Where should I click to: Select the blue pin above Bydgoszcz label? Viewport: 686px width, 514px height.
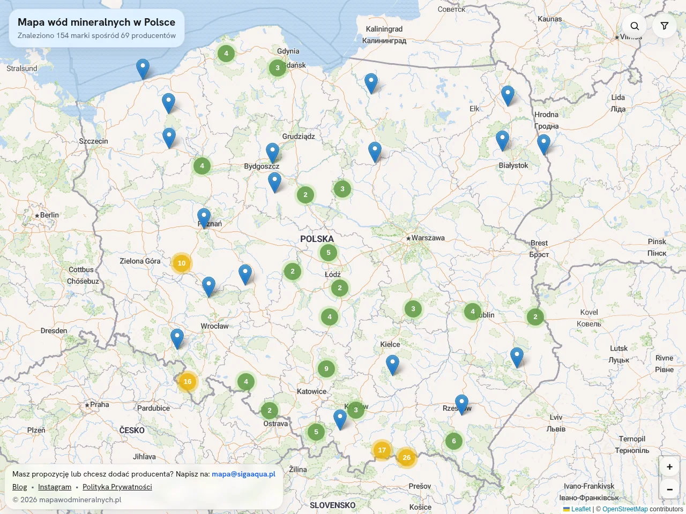272,153
